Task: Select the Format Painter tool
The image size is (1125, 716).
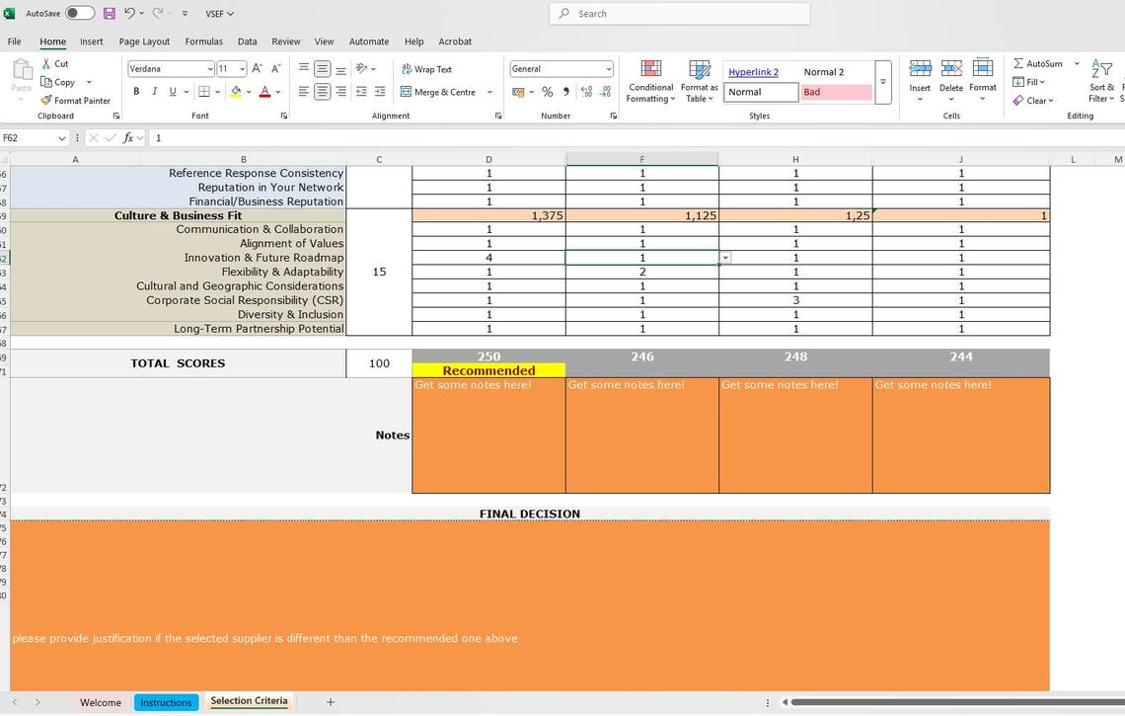Action: coord(75,100)
